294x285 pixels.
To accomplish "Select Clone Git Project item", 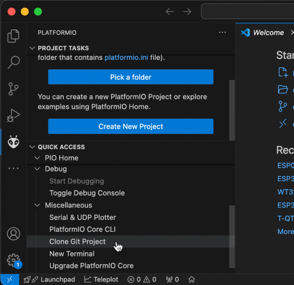I will click(77, 241).
